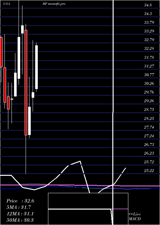The width and height of the screenshot is (160, 225).
Task: Click the 30.77 price axis label
Action: 149,75
